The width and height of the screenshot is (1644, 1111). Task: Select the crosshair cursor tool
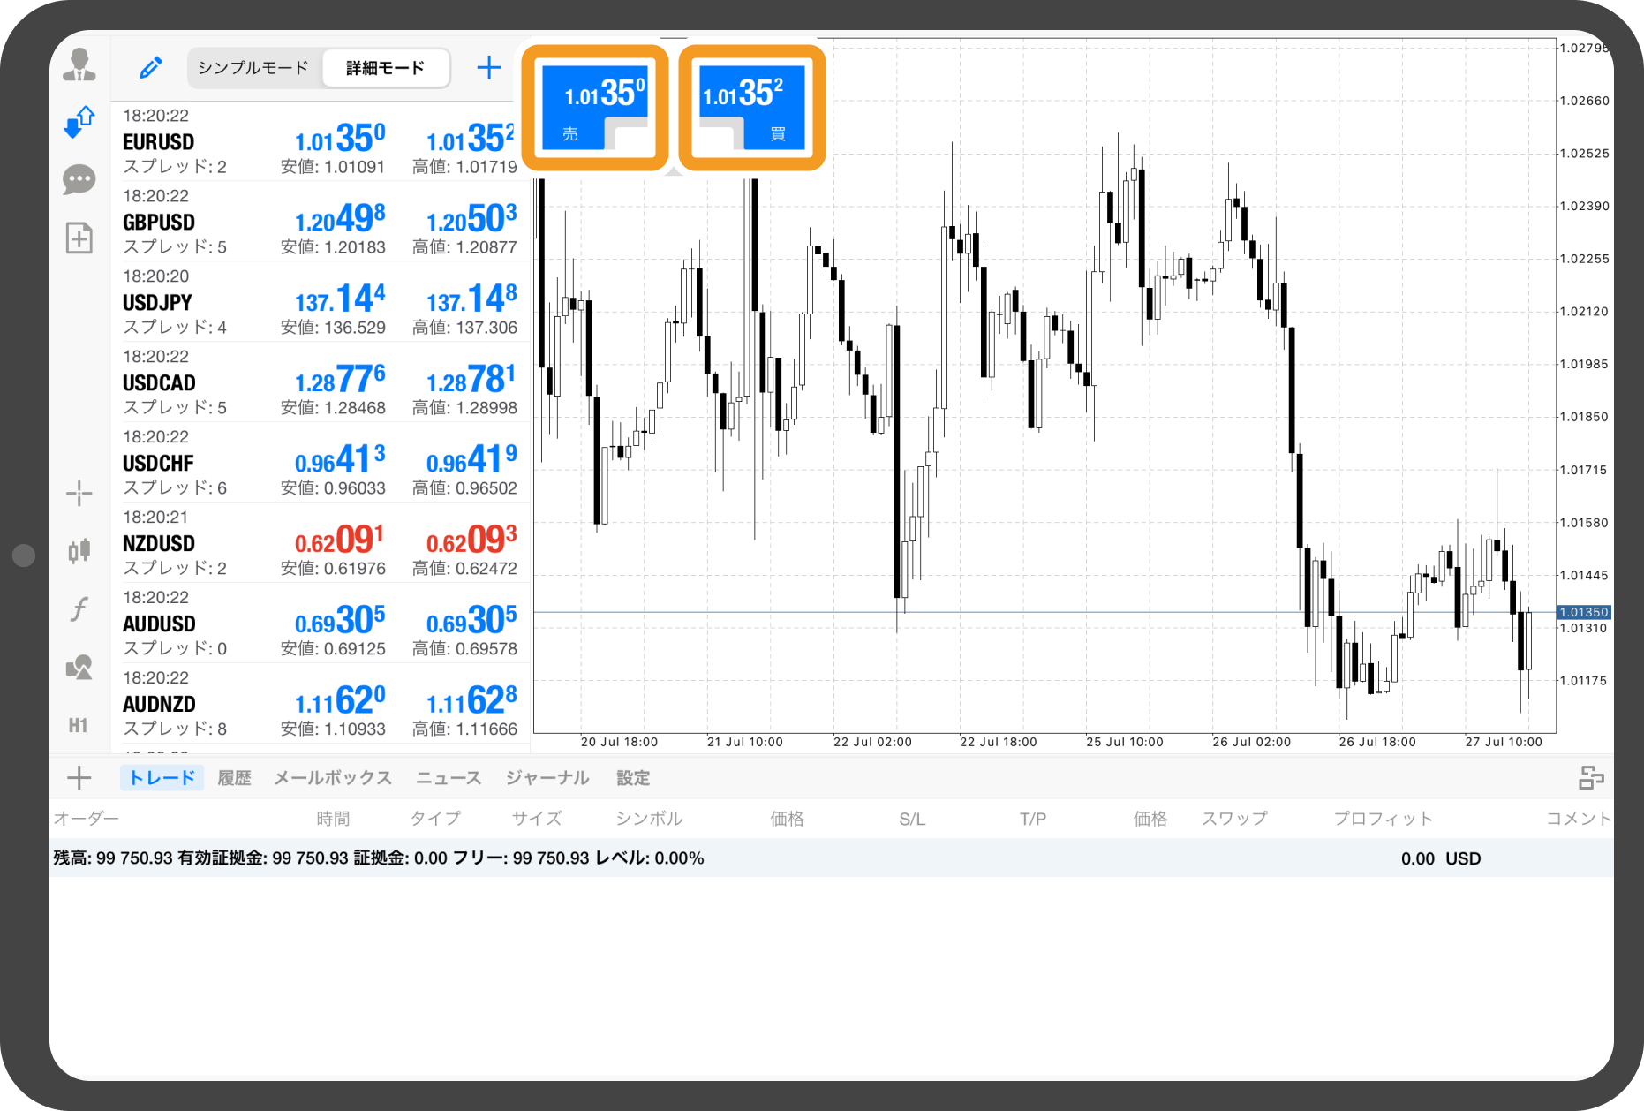tap(79, 493)
